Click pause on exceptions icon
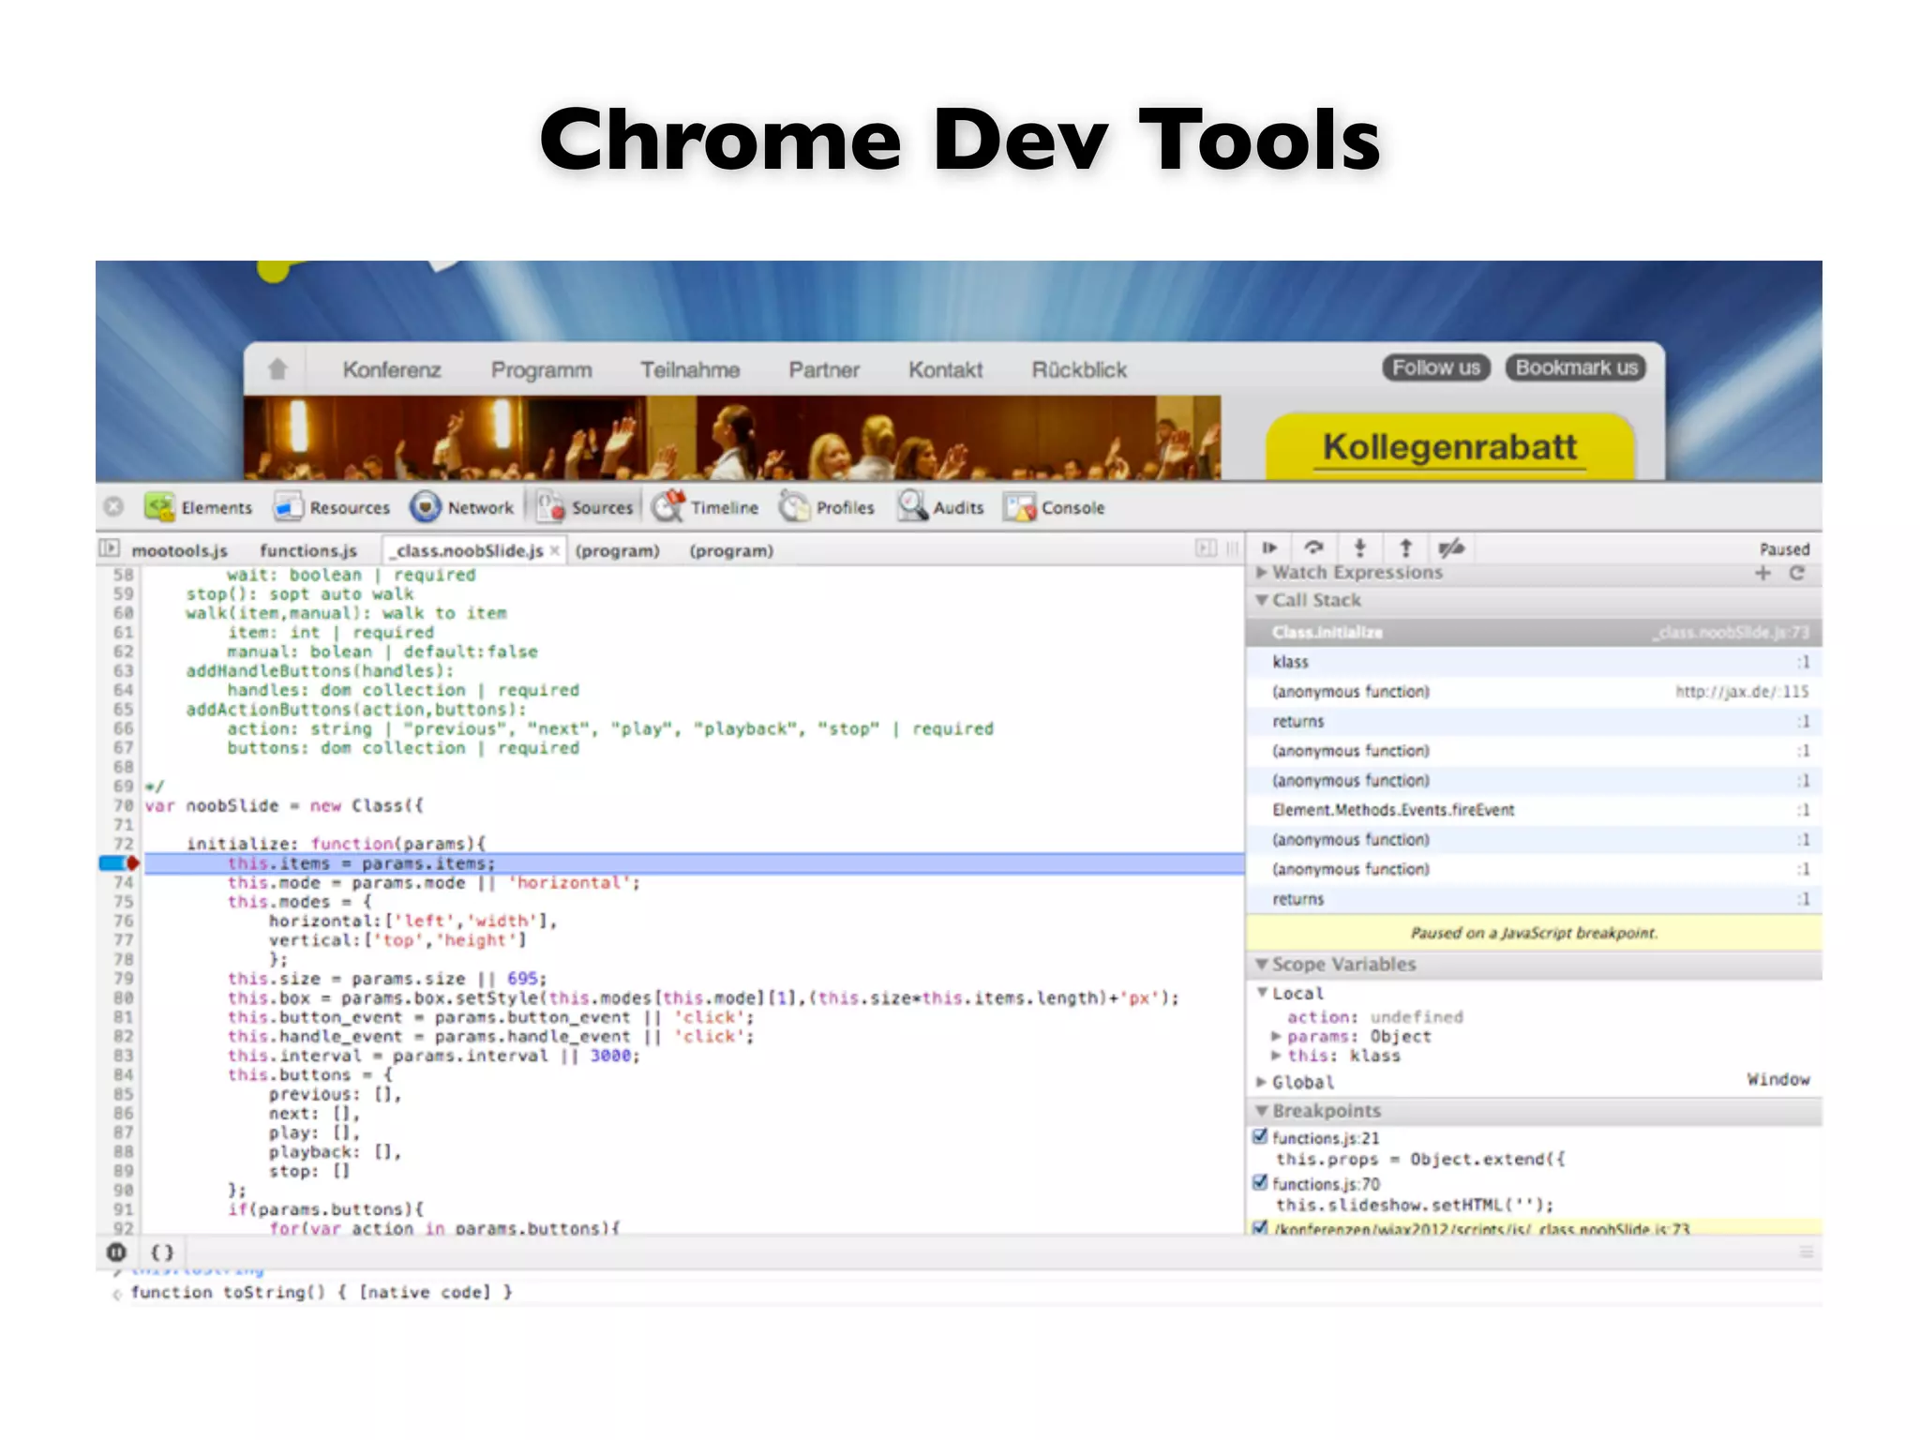1920x1440 pixels. point(116,1252)
